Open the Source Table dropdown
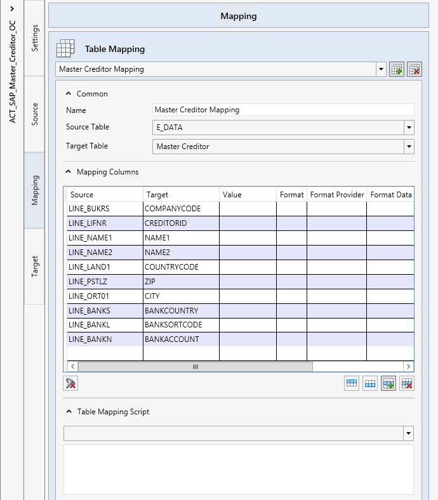 pos(409,128)
